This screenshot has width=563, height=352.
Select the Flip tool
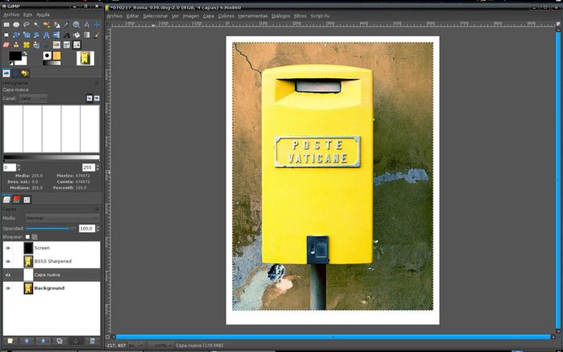tap(56, 35)
